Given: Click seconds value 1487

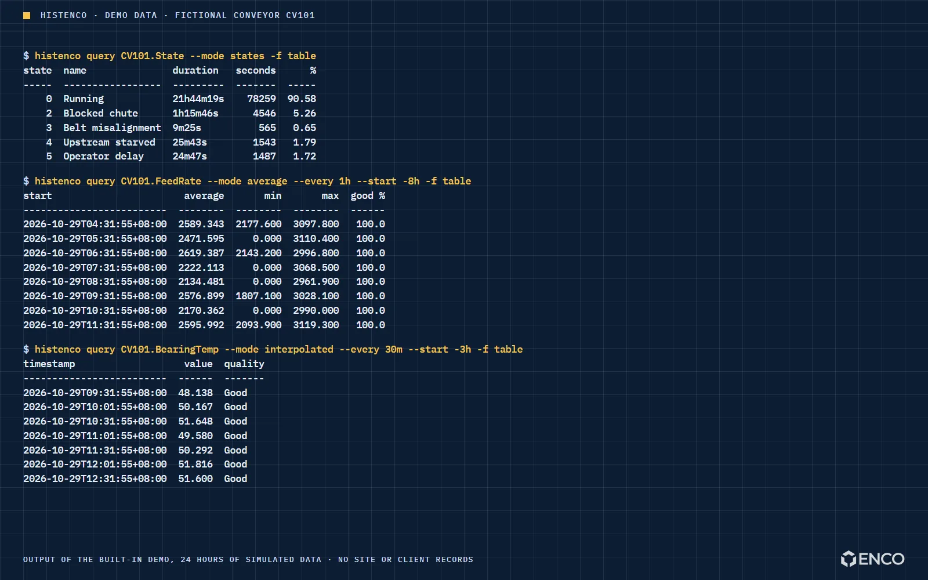Looking at the screenshot, I should click(x=264, y=156).
